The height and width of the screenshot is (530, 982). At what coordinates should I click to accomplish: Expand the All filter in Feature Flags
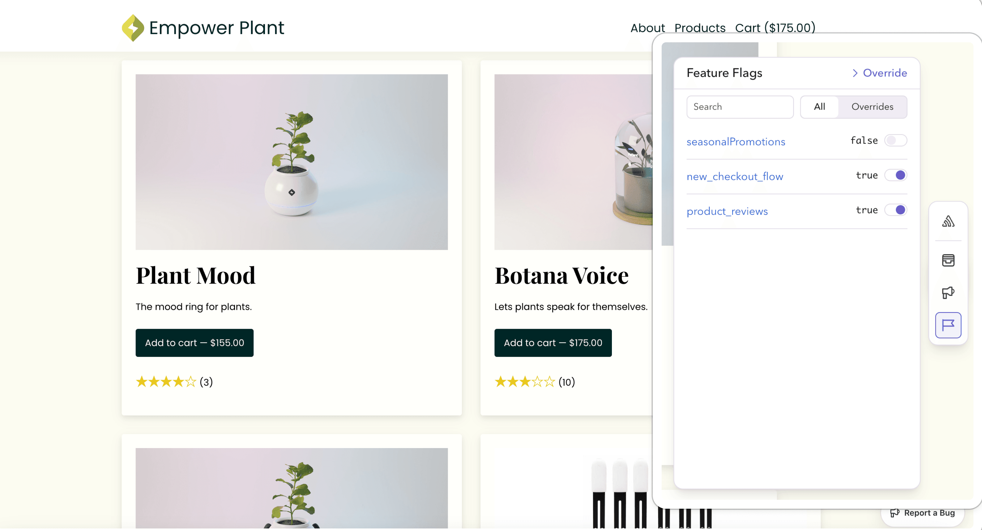tap(820, 106)
